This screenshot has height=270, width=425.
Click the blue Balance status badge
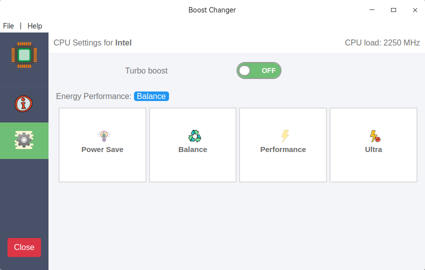(x=151, y=96)
